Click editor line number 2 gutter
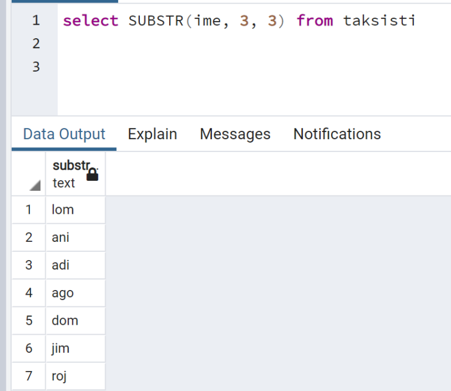 click(36, 43)
